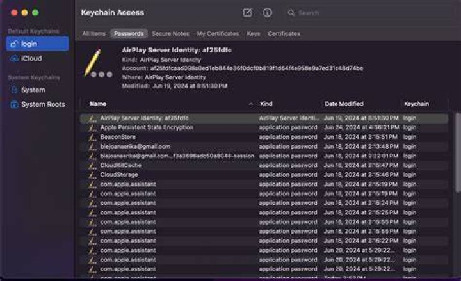The height and width of the screenshot is (281, 461).
Task: Select the iCloud keychain in sidebar
Action: [37, 58]
